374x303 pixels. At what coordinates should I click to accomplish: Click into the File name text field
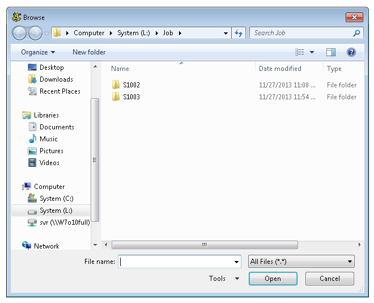[x=176, y=262]
